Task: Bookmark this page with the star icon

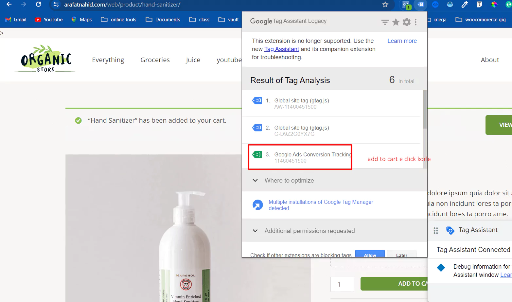Action: (x=385, y=5)
